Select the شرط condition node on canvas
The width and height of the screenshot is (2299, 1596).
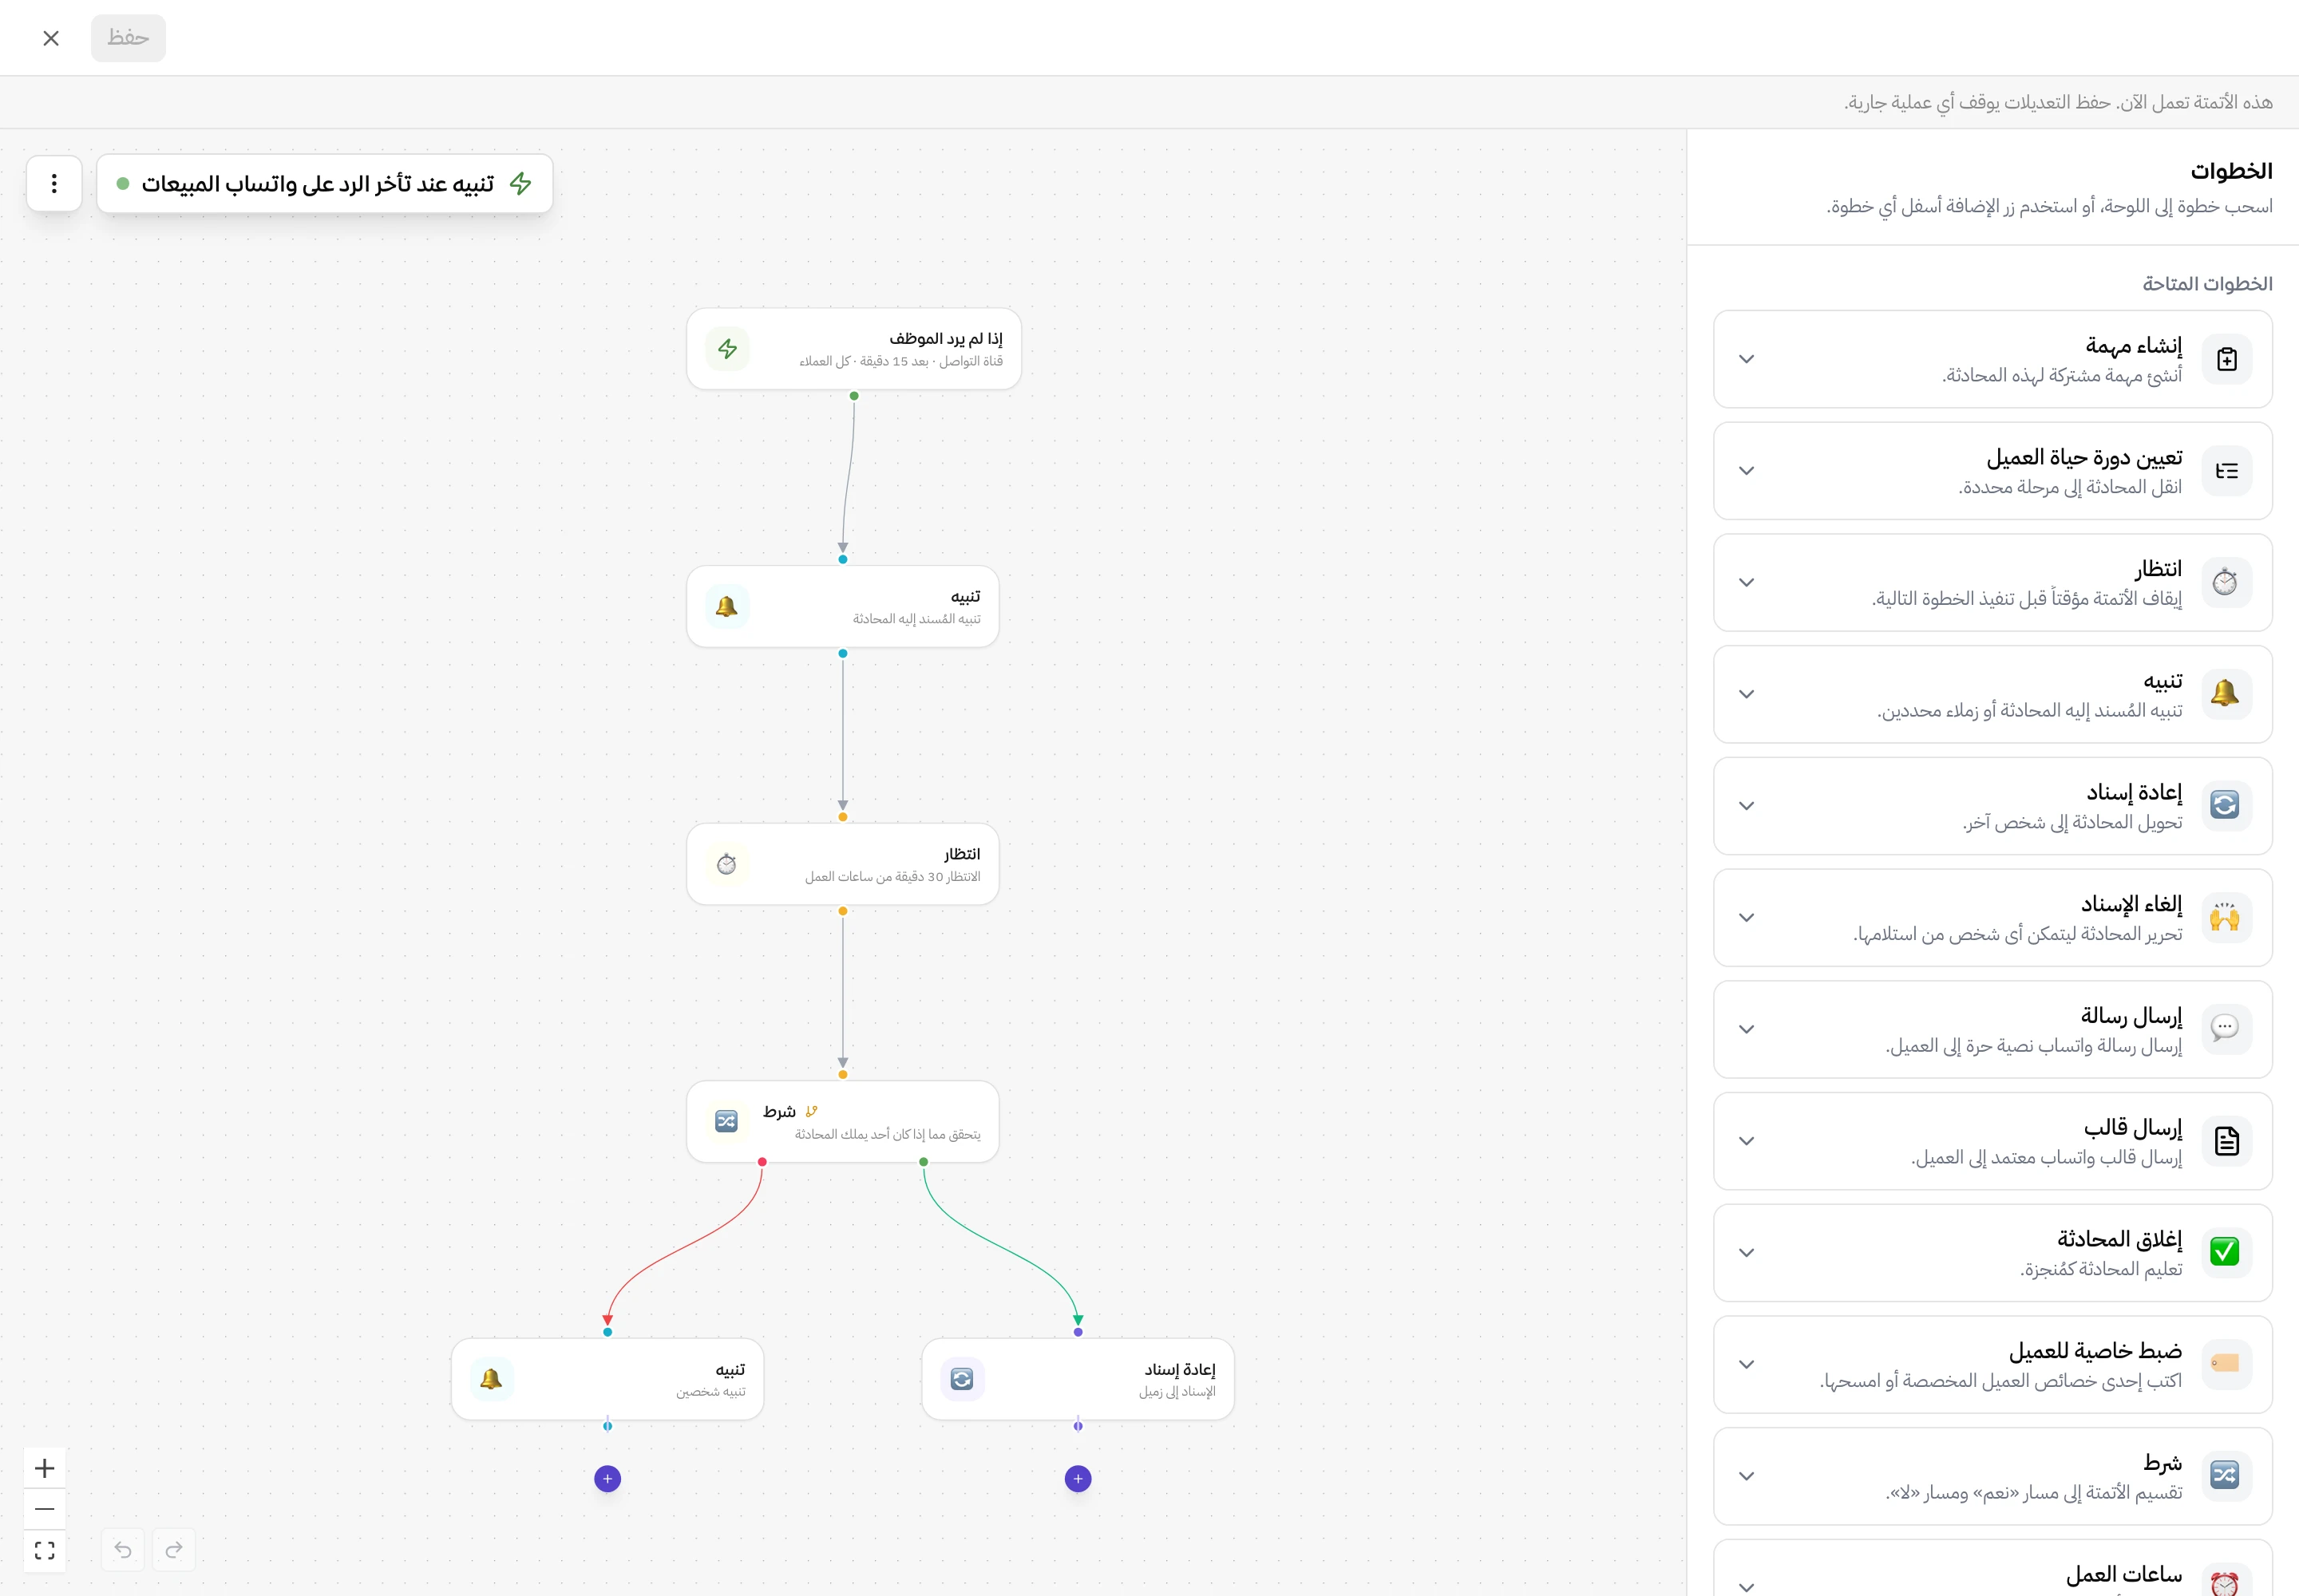point(842,1122)
